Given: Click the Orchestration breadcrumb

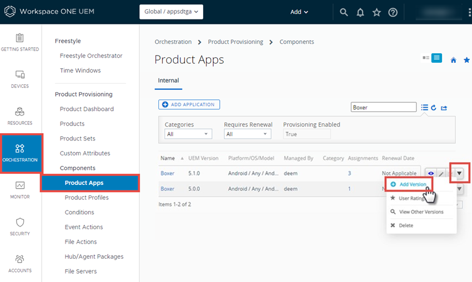Looking at the screenshot, I should click(x=173, y=42).
